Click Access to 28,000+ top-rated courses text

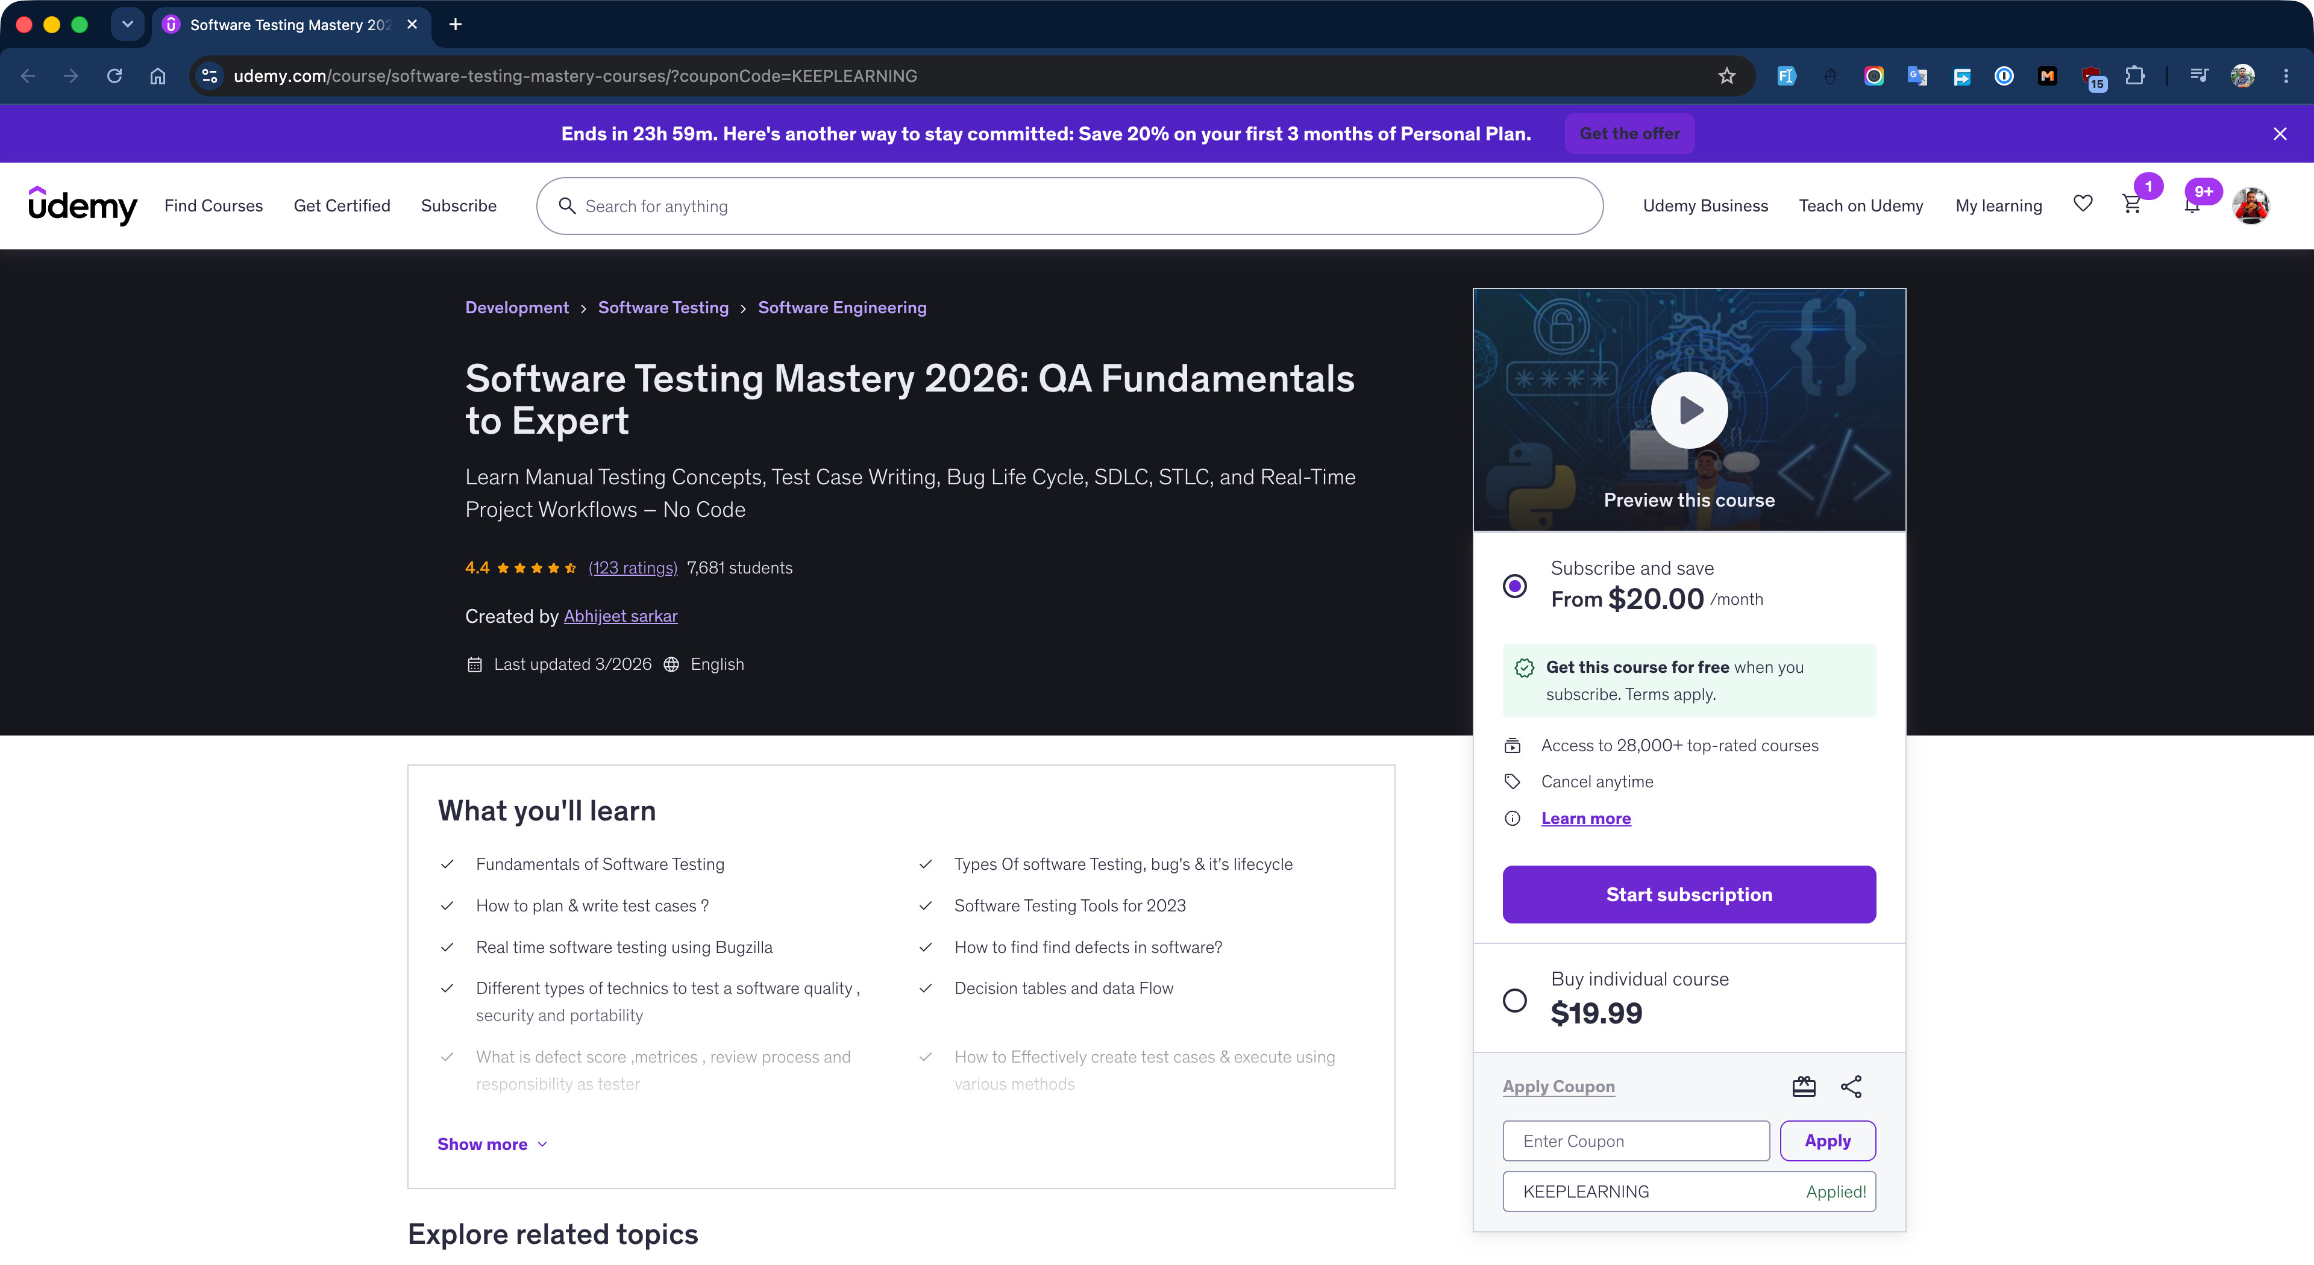tap(1679, 745)
